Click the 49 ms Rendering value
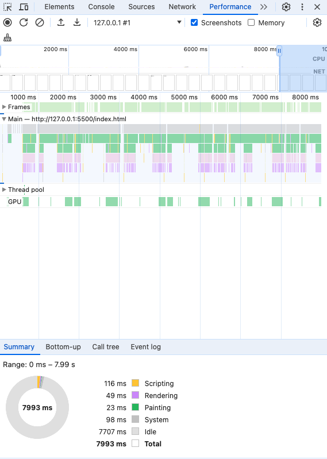The height and width of the screenshot is (459, 327). pos(116,395)
